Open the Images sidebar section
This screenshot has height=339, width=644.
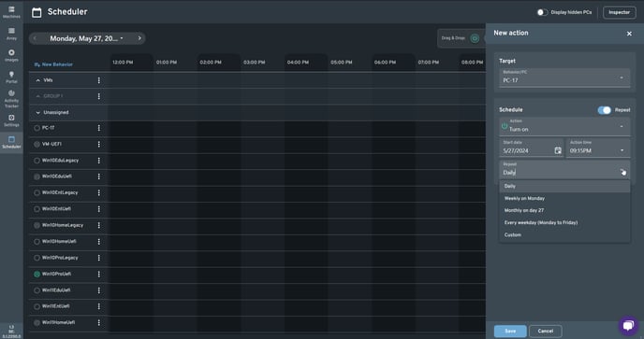[x=11, y=55]
